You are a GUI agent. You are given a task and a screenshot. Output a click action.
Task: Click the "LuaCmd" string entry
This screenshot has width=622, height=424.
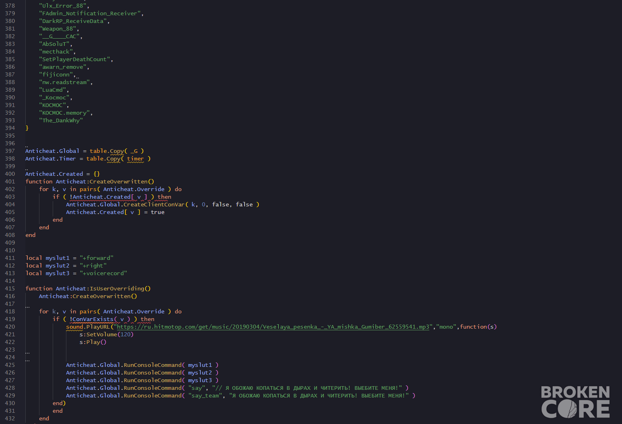(53, 90)
